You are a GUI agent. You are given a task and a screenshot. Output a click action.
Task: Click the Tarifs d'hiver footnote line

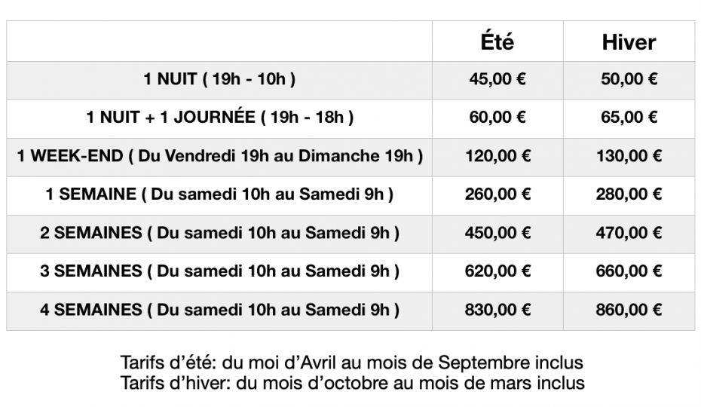click(x=351, y=382)
